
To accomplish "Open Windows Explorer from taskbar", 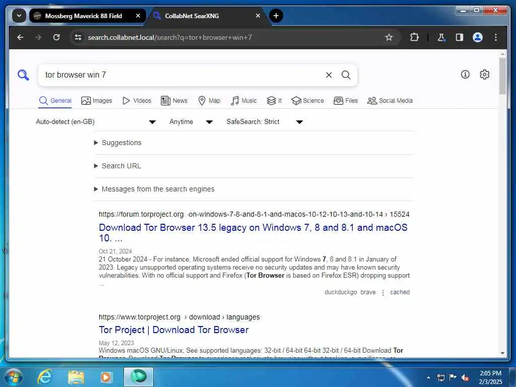I will tap(76, 377).
